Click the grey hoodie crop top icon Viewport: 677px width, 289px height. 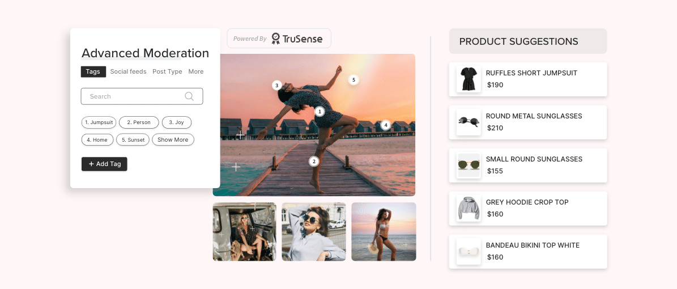click(469, 208)
